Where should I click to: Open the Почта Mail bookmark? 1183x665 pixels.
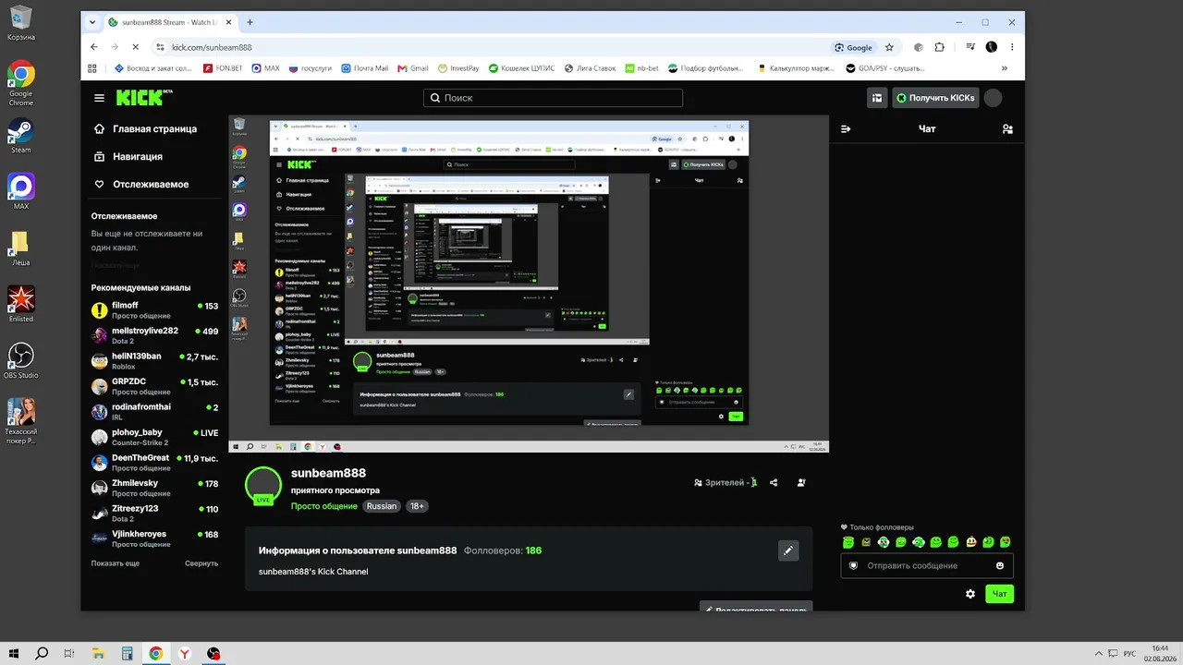point(365,68)
